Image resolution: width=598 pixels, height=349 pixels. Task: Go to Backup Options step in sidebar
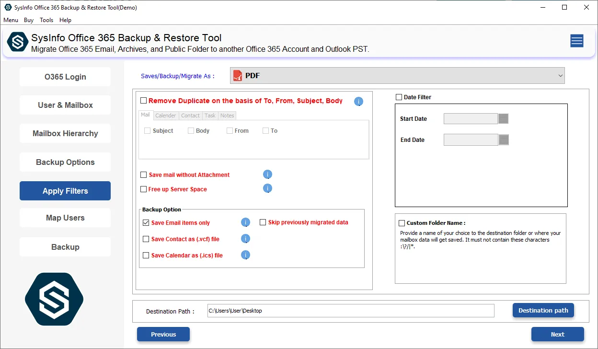[x=65, y=162]
